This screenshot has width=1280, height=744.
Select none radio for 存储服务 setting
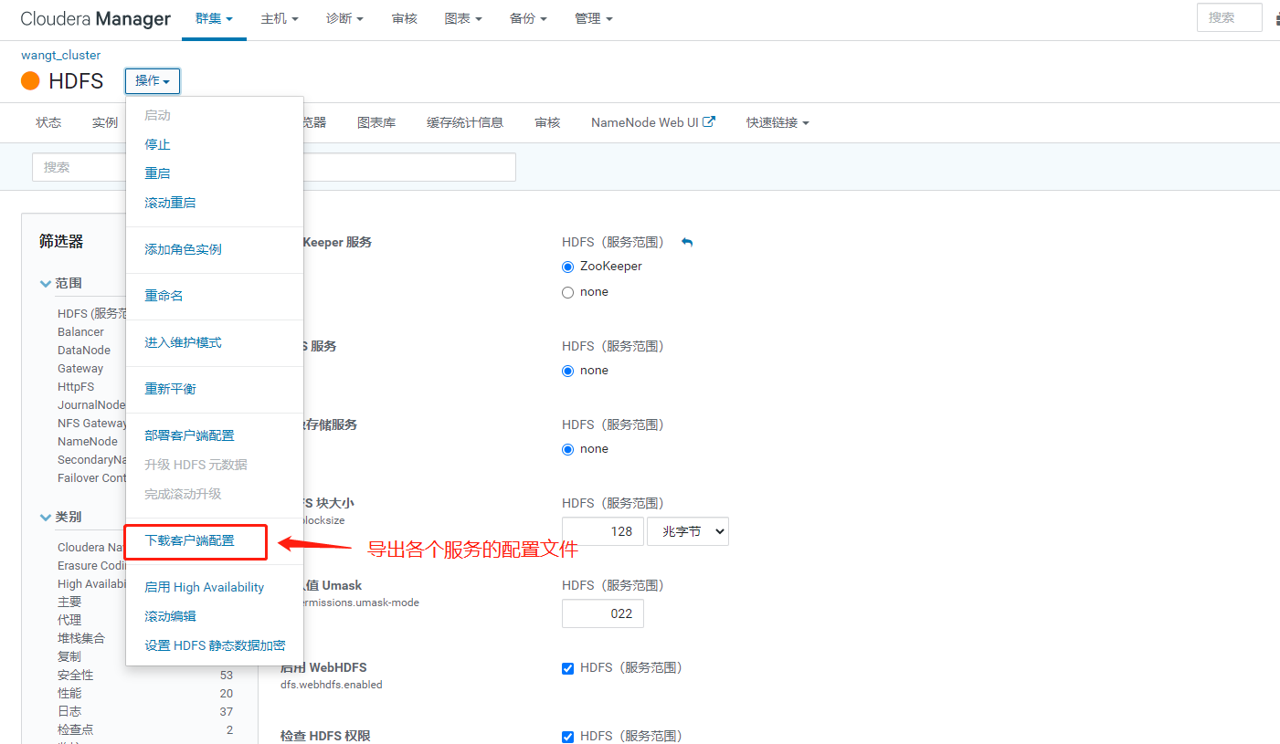[x=568, y=449]
